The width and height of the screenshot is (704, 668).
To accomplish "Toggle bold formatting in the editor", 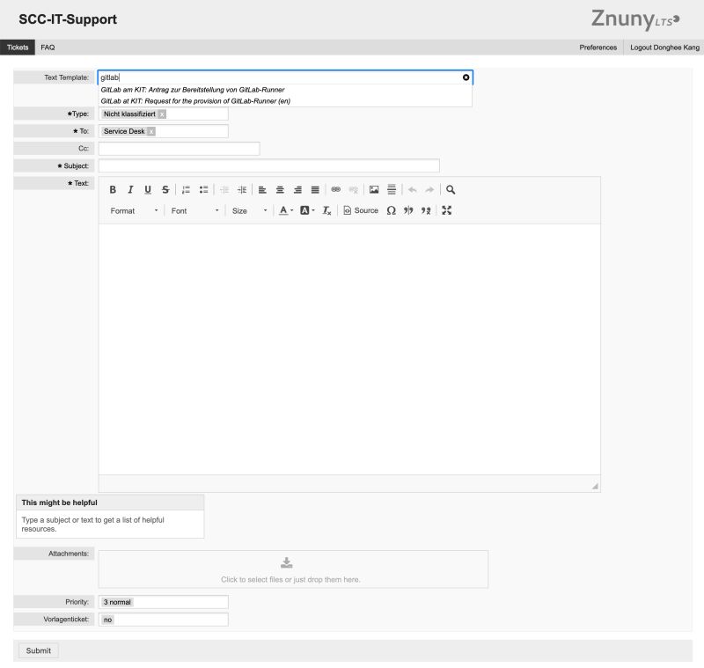I will pyautogui.click(x=113, y=189).
